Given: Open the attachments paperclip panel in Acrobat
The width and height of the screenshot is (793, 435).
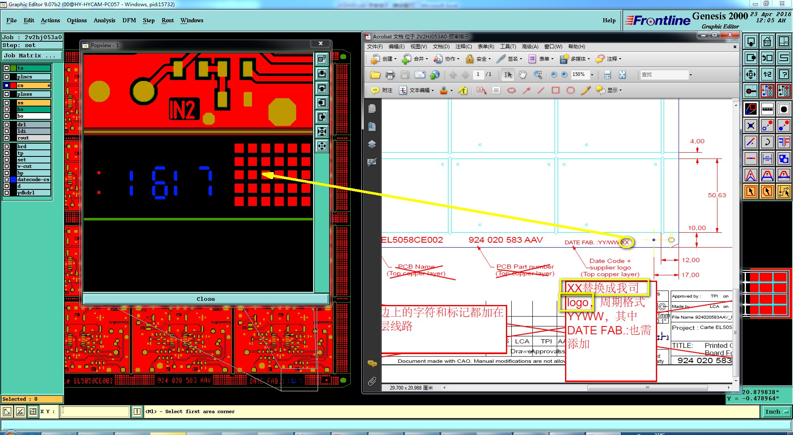Looking at the screenshot, I should [x=372, y=381].
